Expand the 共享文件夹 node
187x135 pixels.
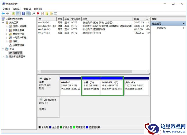[x=7, y=34]
